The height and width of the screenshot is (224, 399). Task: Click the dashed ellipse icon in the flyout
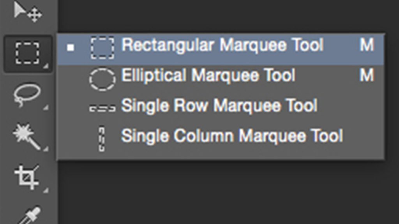[x=102, y=79]
